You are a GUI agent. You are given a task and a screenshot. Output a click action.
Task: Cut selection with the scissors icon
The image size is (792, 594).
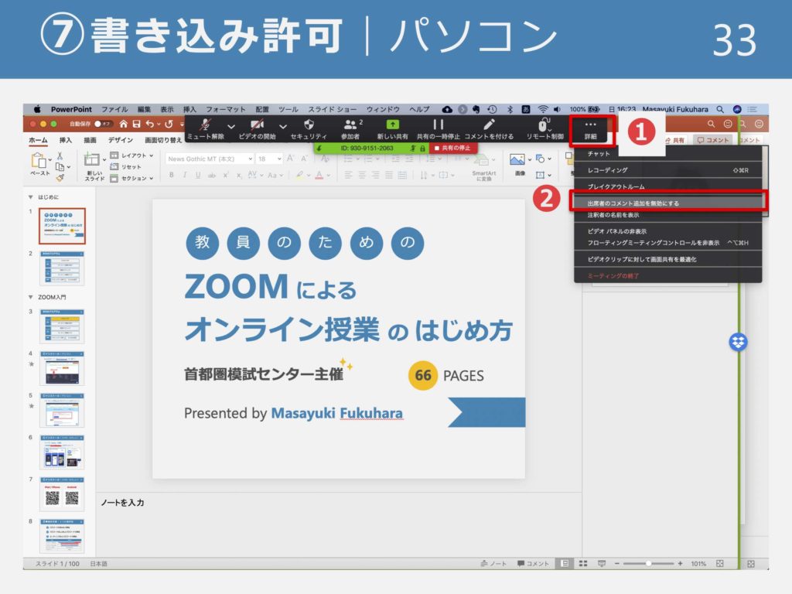click(60, 156)
